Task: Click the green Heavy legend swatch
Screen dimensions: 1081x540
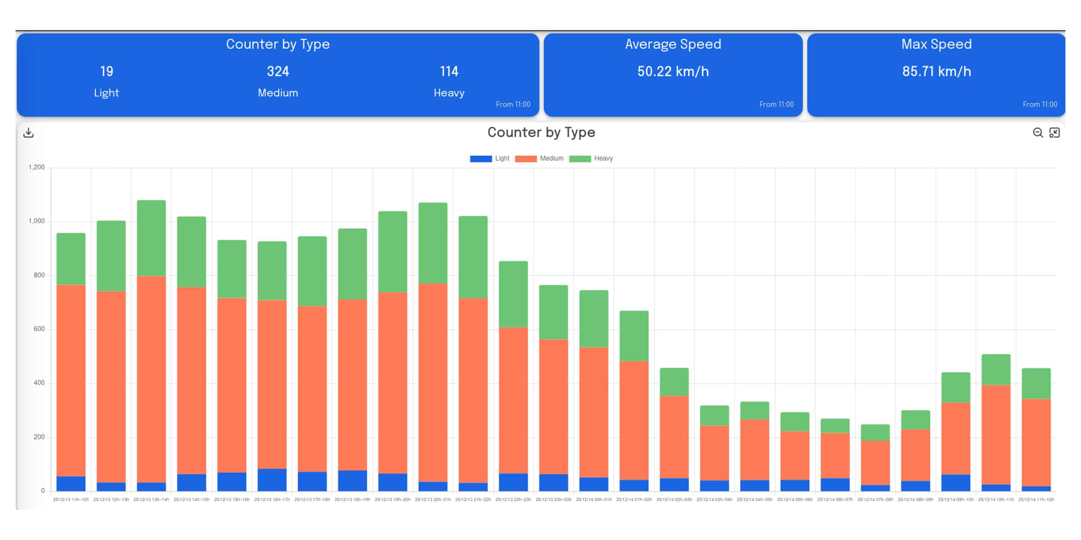Action: coord(580,159)
